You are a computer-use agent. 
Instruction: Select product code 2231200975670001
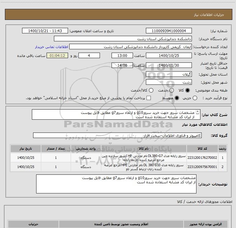point(202,167)
